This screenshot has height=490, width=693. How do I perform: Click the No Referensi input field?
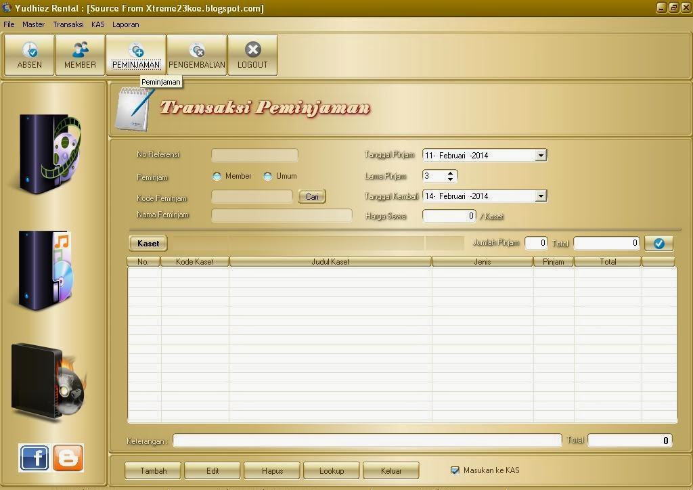(254, 155)
